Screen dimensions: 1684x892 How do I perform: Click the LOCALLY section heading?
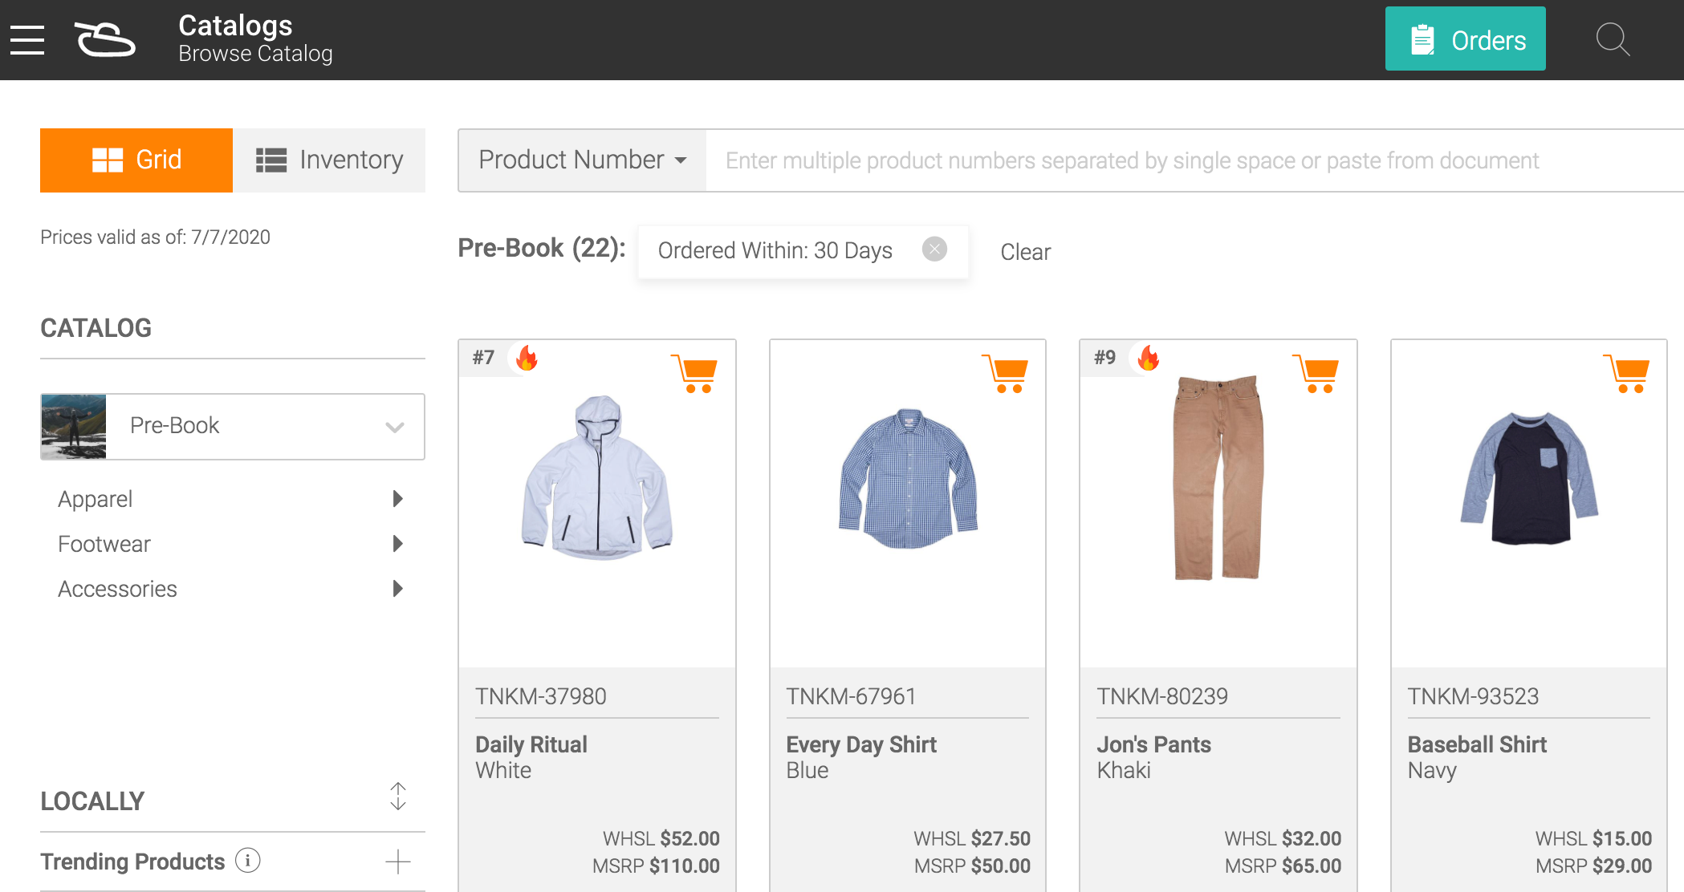click(x=92, y=801)
